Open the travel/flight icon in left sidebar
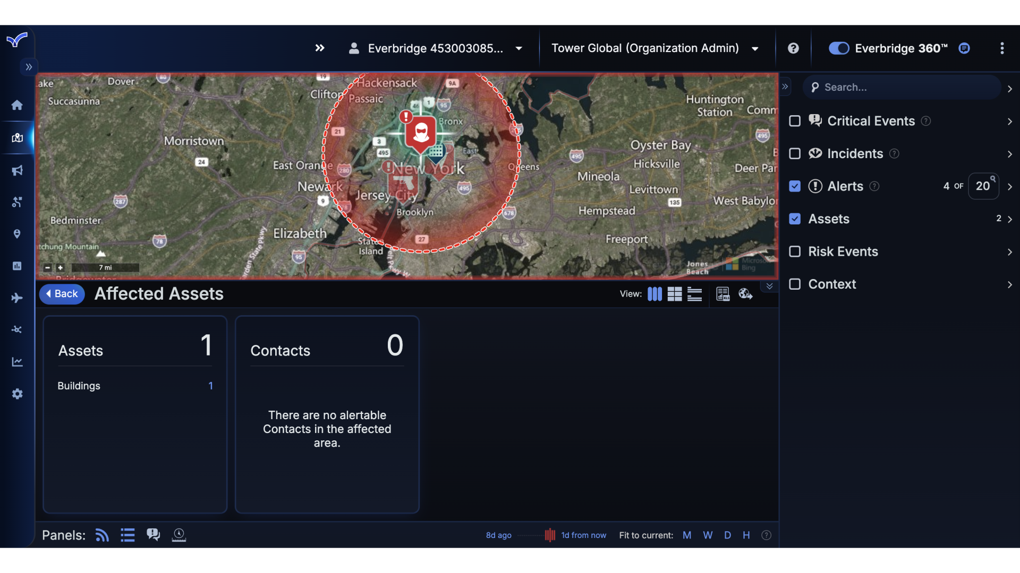Image resolution: width=1020 pixels, height=573 pixels. 17,298
